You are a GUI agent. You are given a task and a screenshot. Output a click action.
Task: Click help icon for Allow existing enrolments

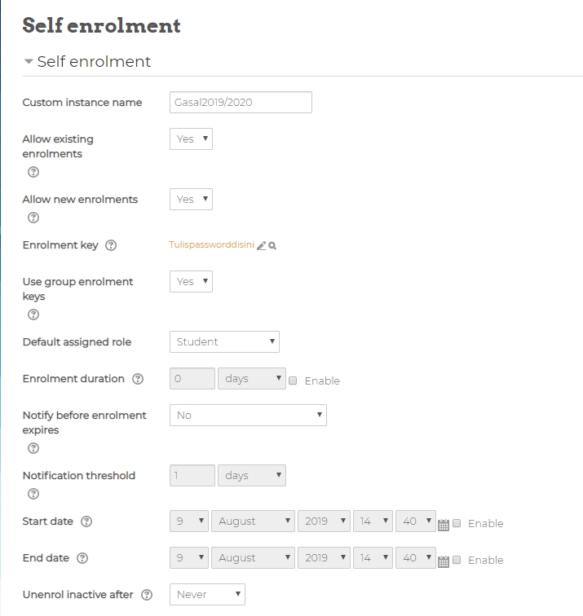click(x=33, y=172)
